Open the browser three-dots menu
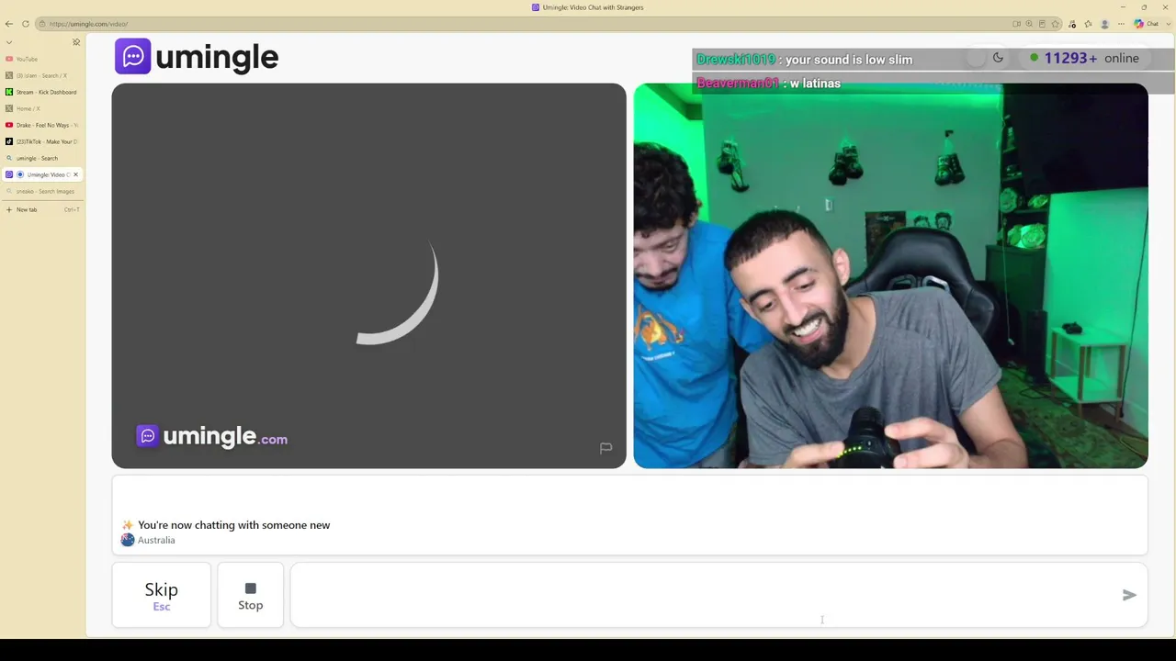Viewport: 1176px width, 661px height. [1121, 24]
